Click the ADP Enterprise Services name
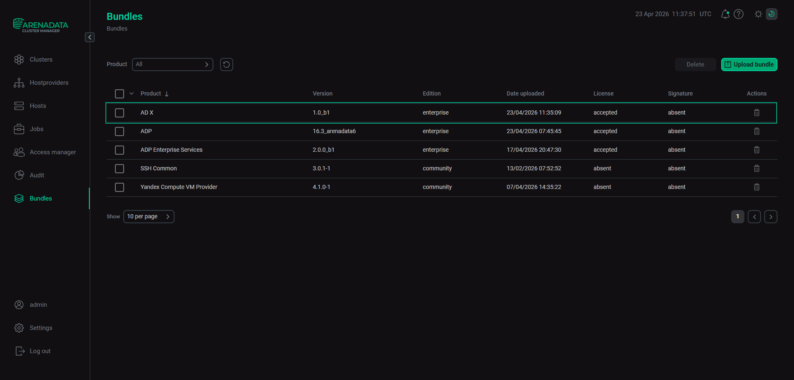 172,150
